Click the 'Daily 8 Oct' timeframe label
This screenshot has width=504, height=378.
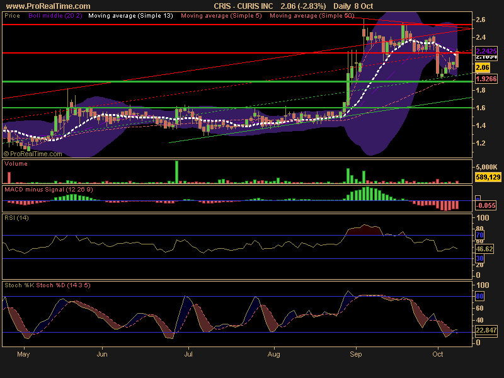click(353, 6)
